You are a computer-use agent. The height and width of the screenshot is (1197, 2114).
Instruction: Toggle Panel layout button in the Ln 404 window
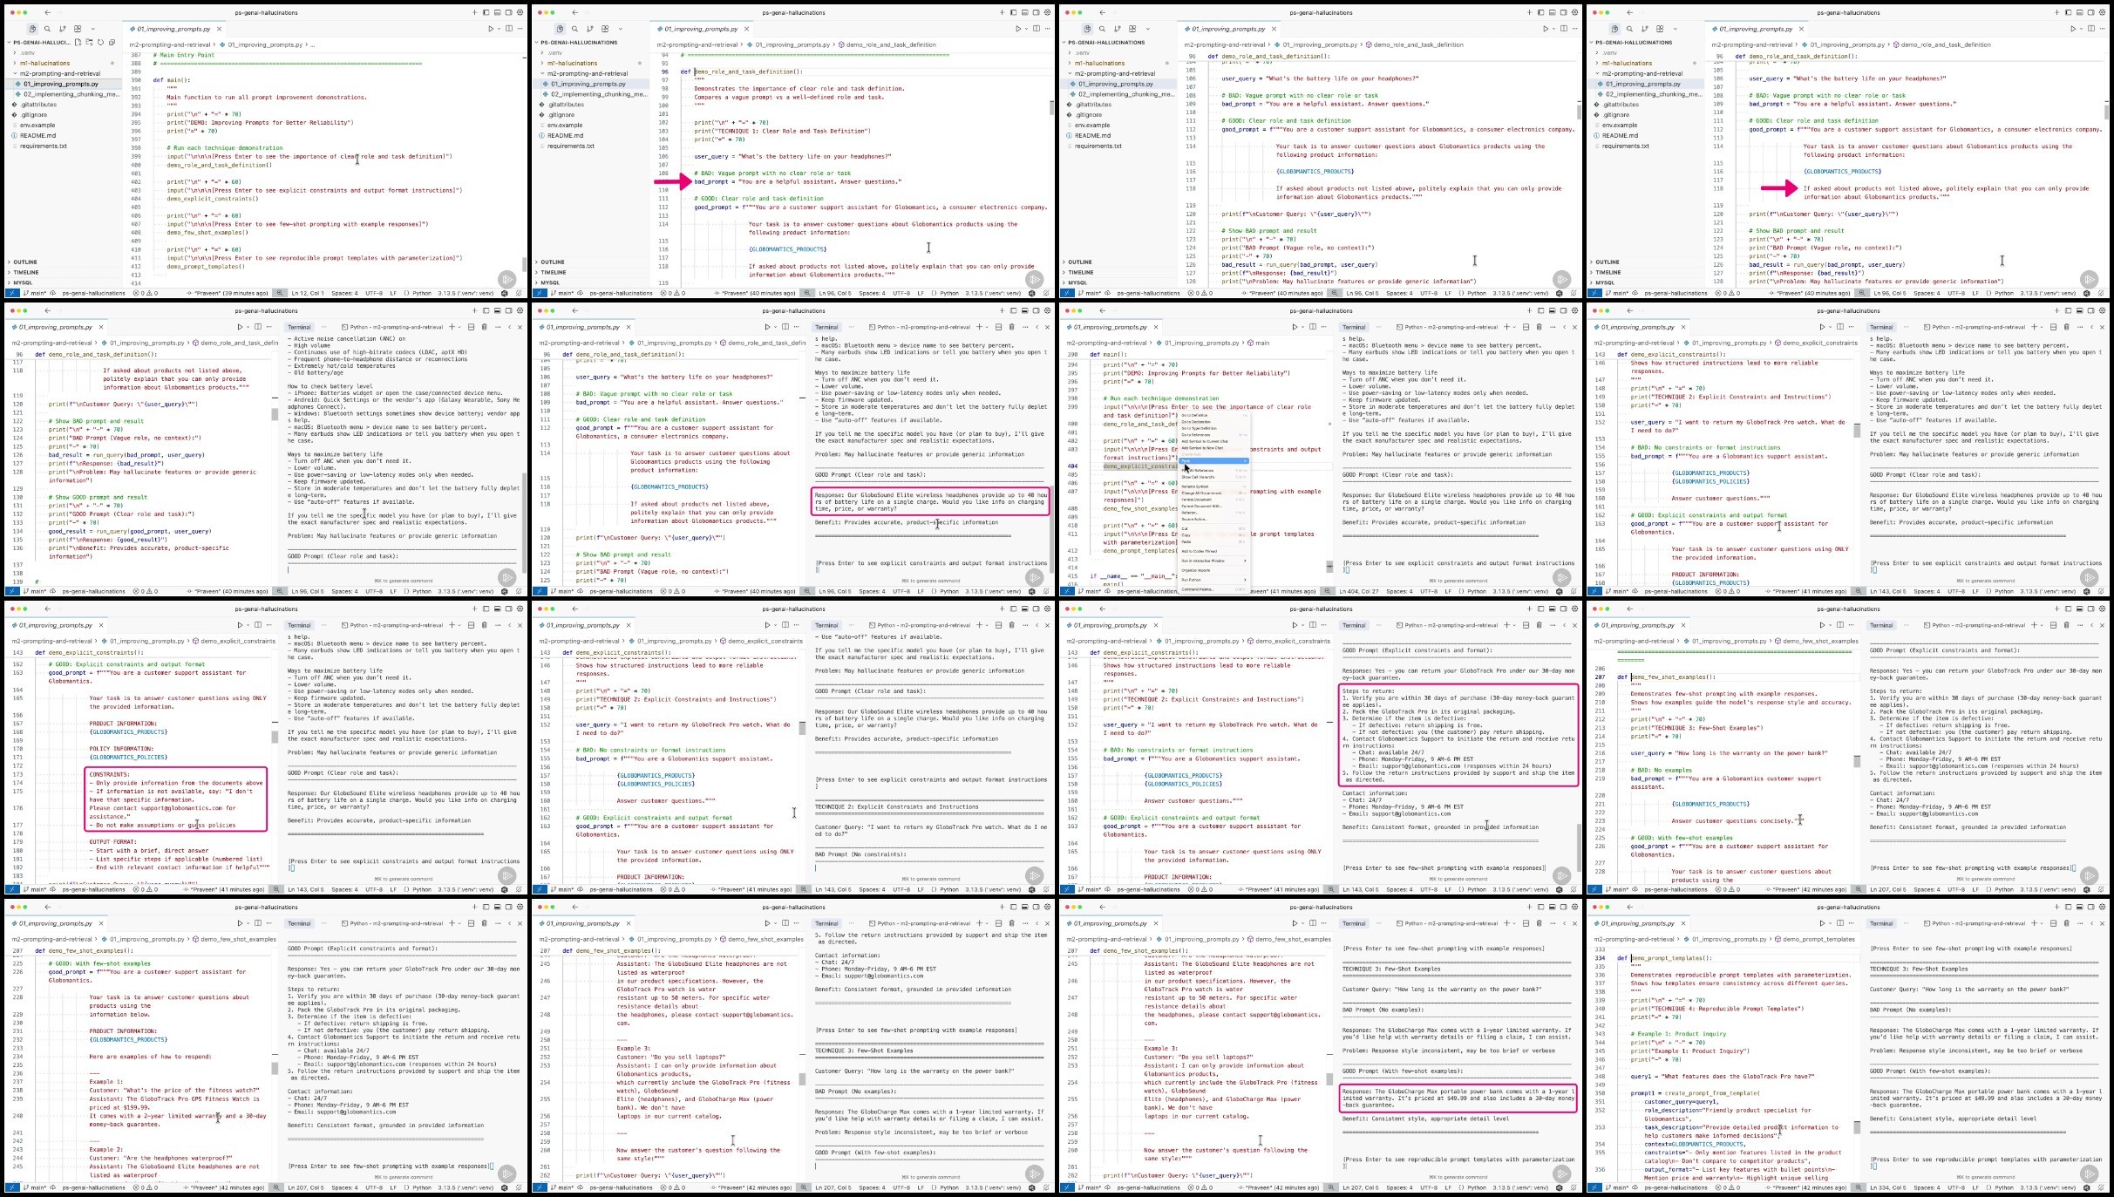(1553, 310)
